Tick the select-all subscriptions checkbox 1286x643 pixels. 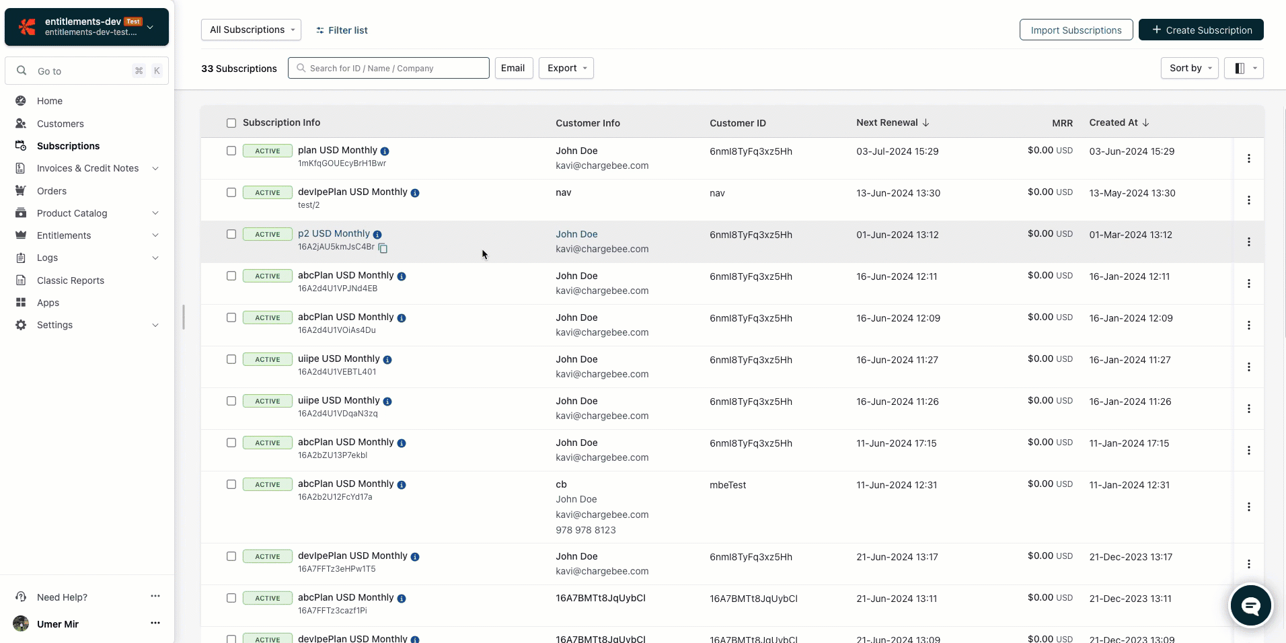(231, 123)
